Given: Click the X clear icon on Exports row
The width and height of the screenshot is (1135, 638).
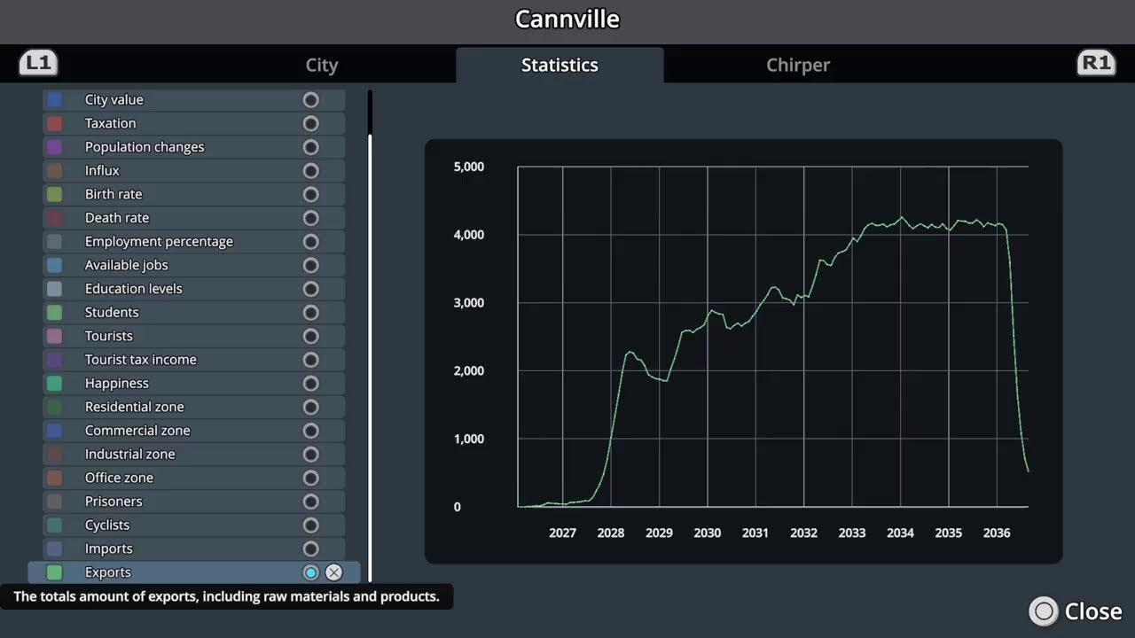Looking at the screenshot, I should click(333, 572).
